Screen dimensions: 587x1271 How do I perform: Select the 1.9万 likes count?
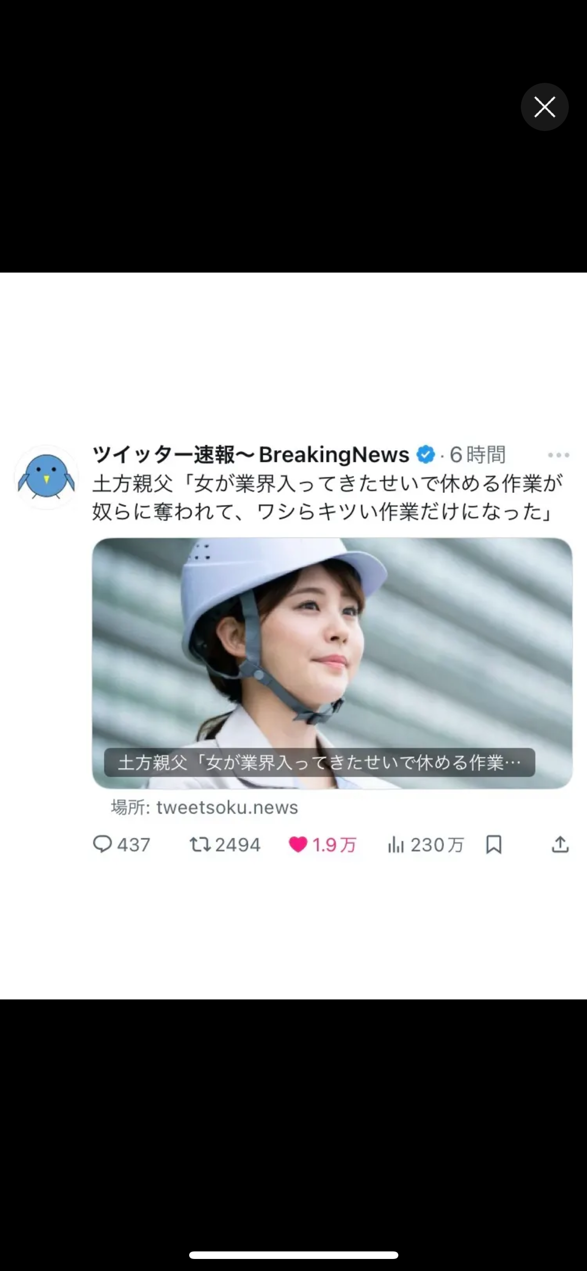pos(334,845)
